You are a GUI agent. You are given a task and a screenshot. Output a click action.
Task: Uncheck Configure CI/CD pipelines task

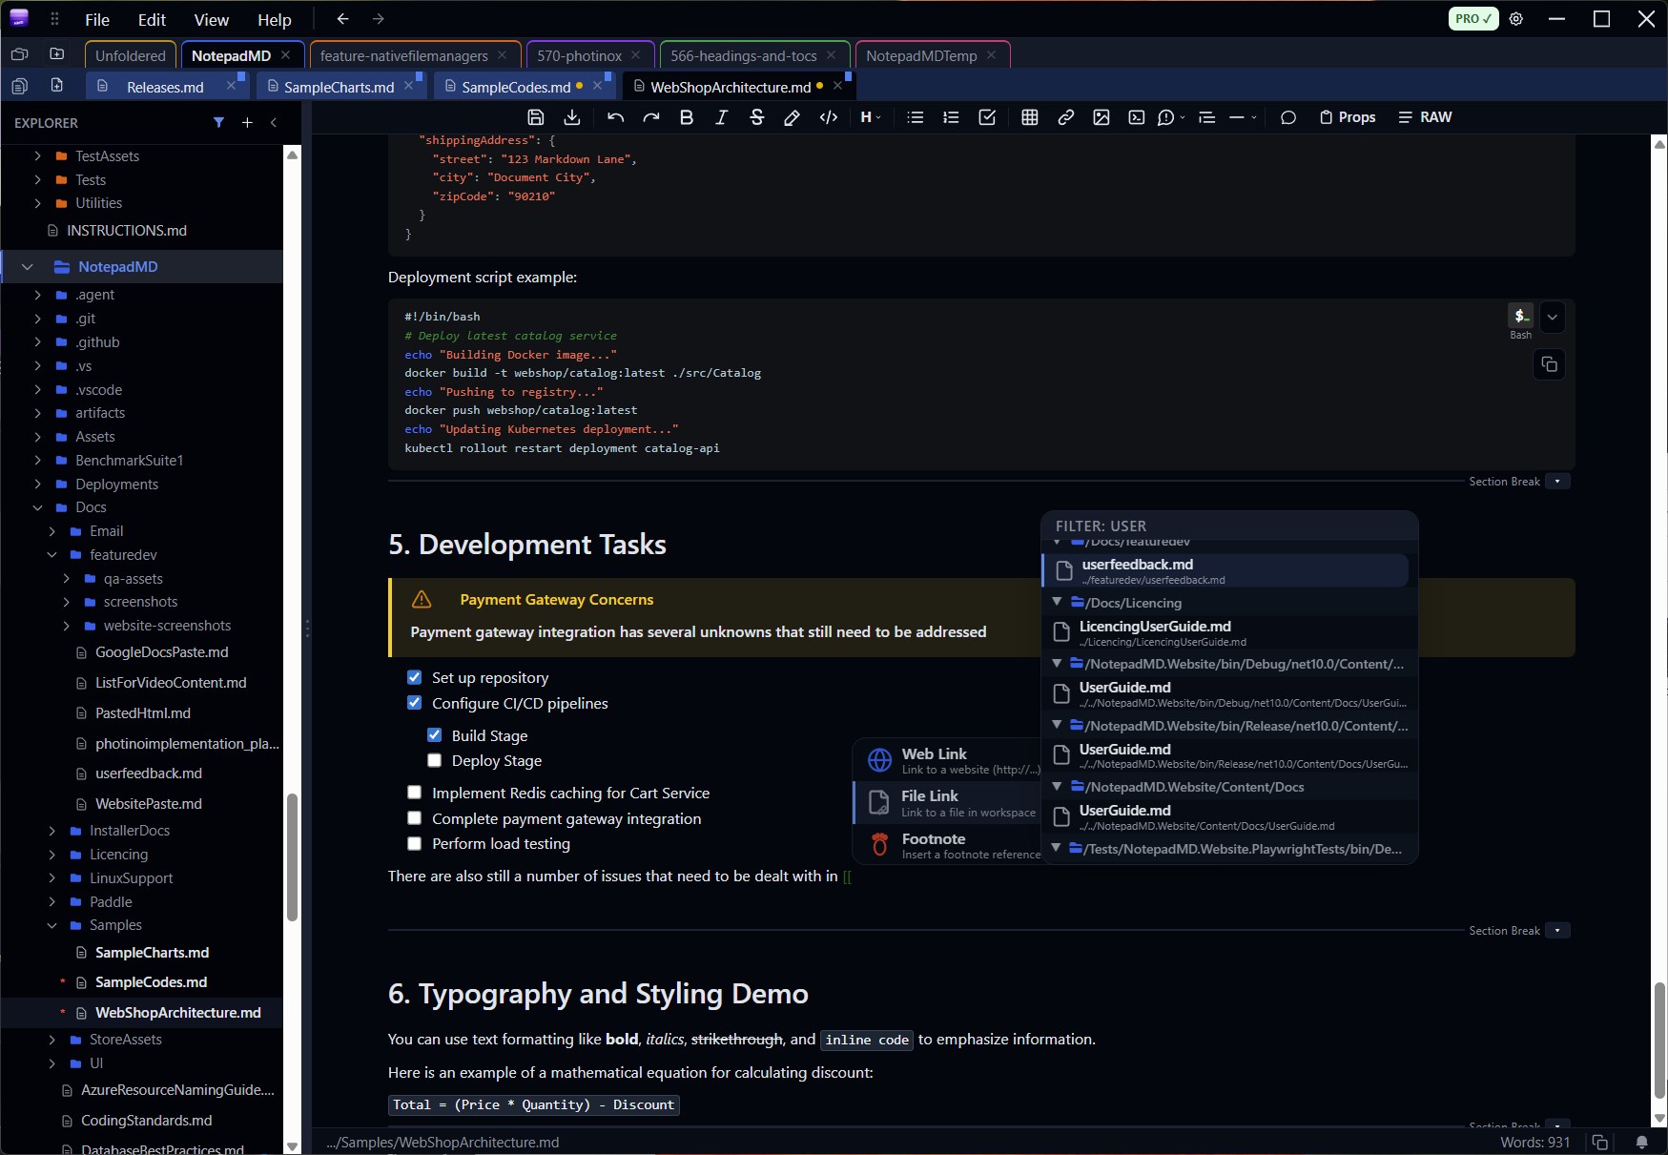pyautogui.click(x=414, y=703)
